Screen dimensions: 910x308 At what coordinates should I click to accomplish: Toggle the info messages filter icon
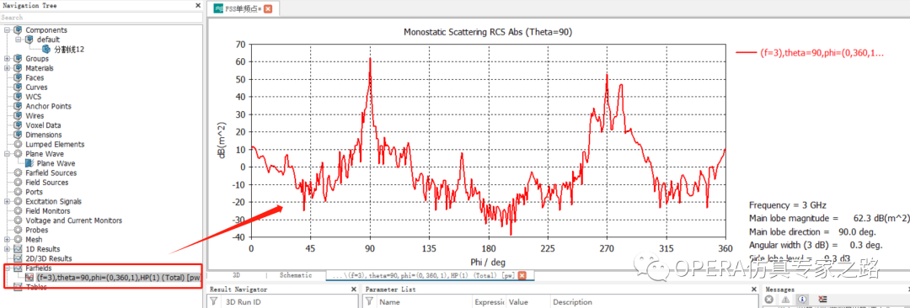801,300
